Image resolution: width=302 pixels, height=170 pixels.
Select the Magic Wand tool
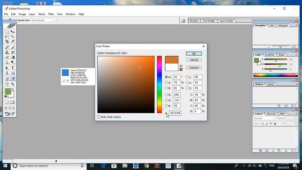click(x=13, y=37)
